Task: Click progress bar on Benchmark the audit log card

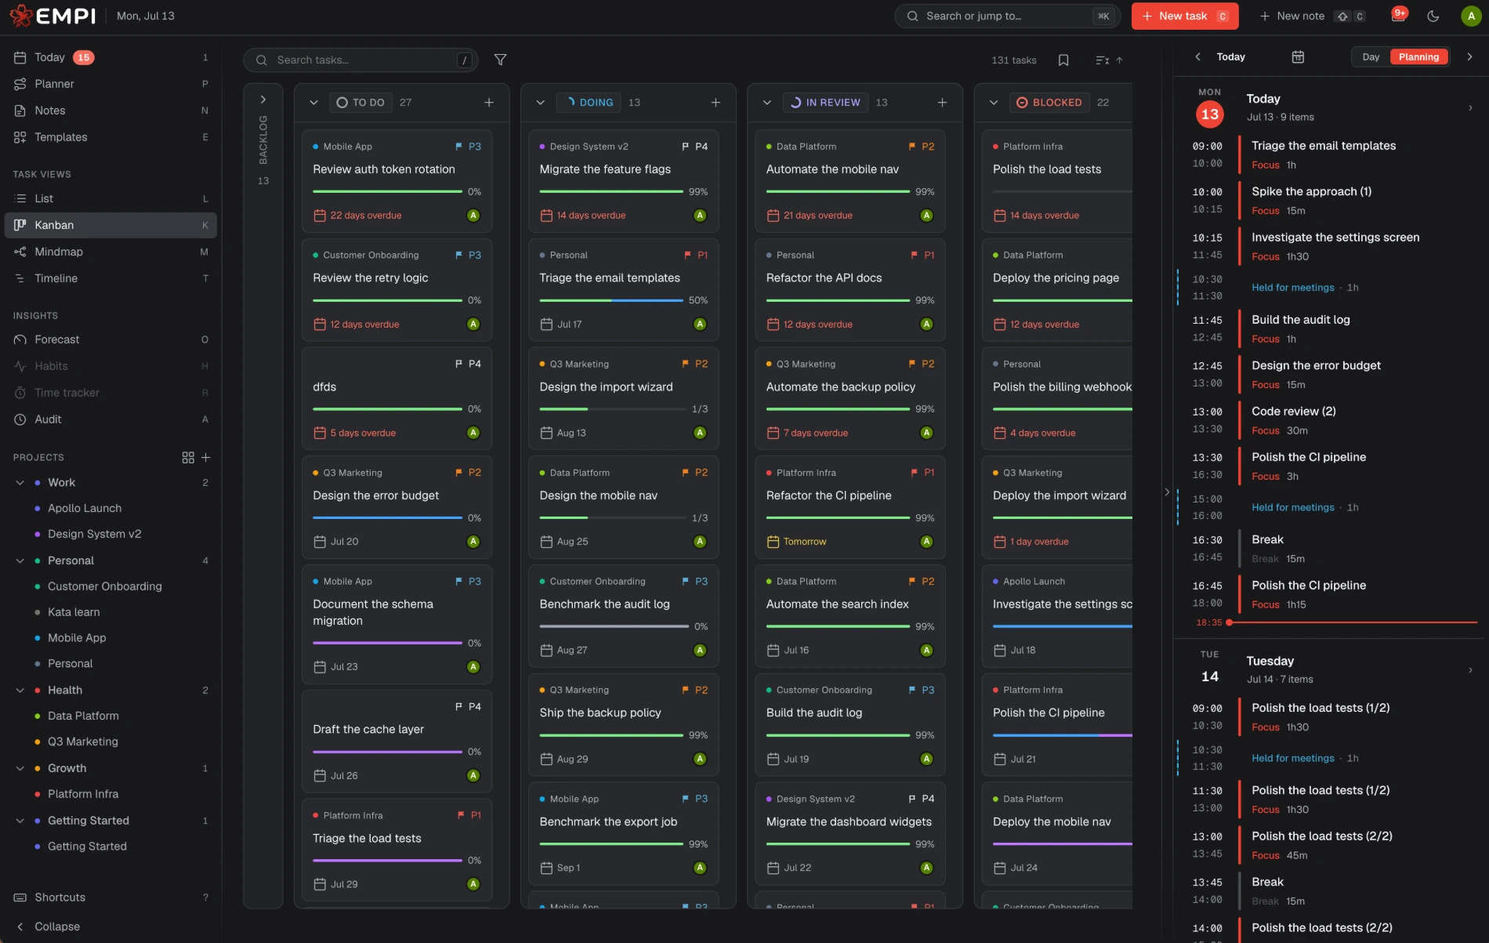Action: click(614, 626)
